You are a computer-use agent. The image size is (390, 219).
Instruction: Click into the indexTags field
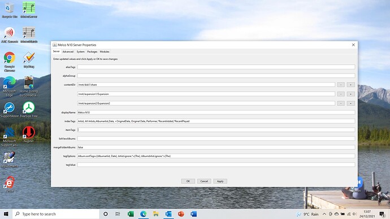point(216,121)
